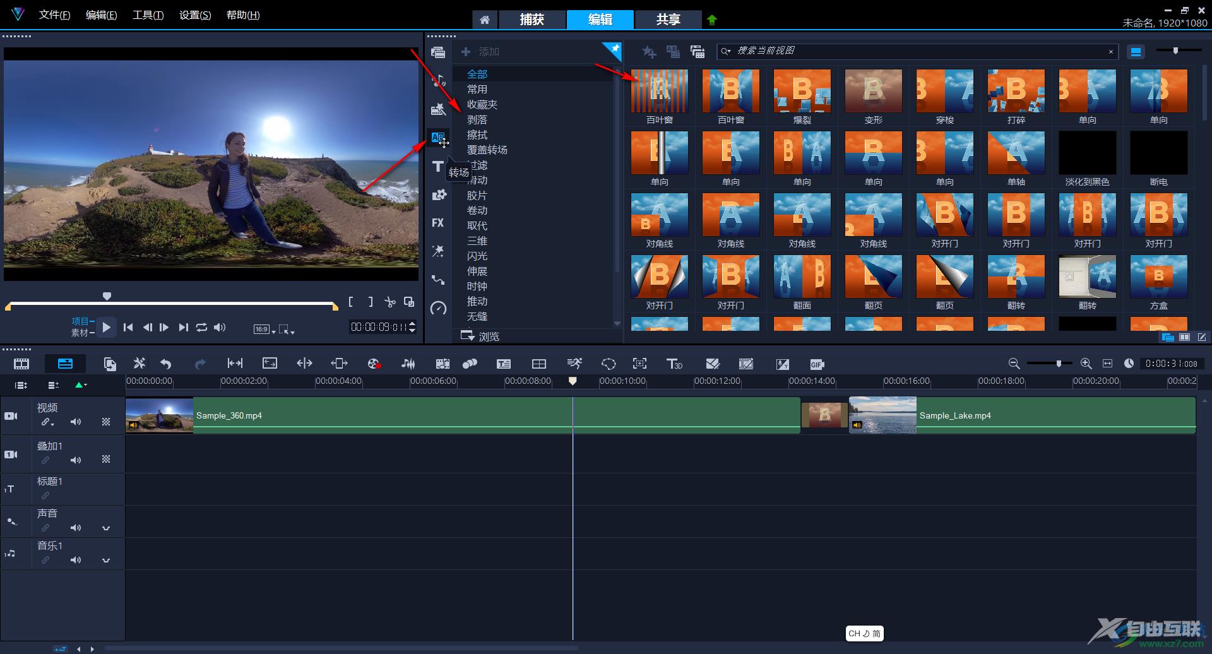The height and width of the screenshot is (654, 1212).
Task: Open the Media library panel icon
Action: click(438, 53)
